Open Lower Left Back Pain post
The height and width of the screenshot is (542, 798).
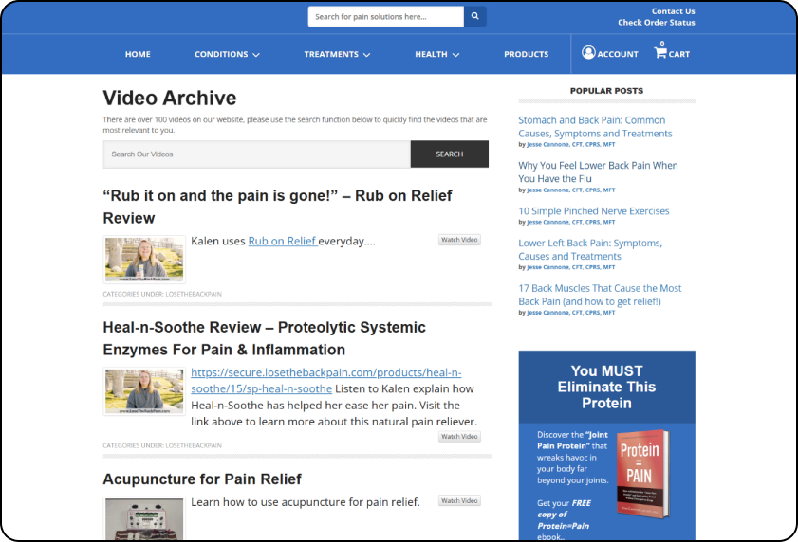pos(590,249)
